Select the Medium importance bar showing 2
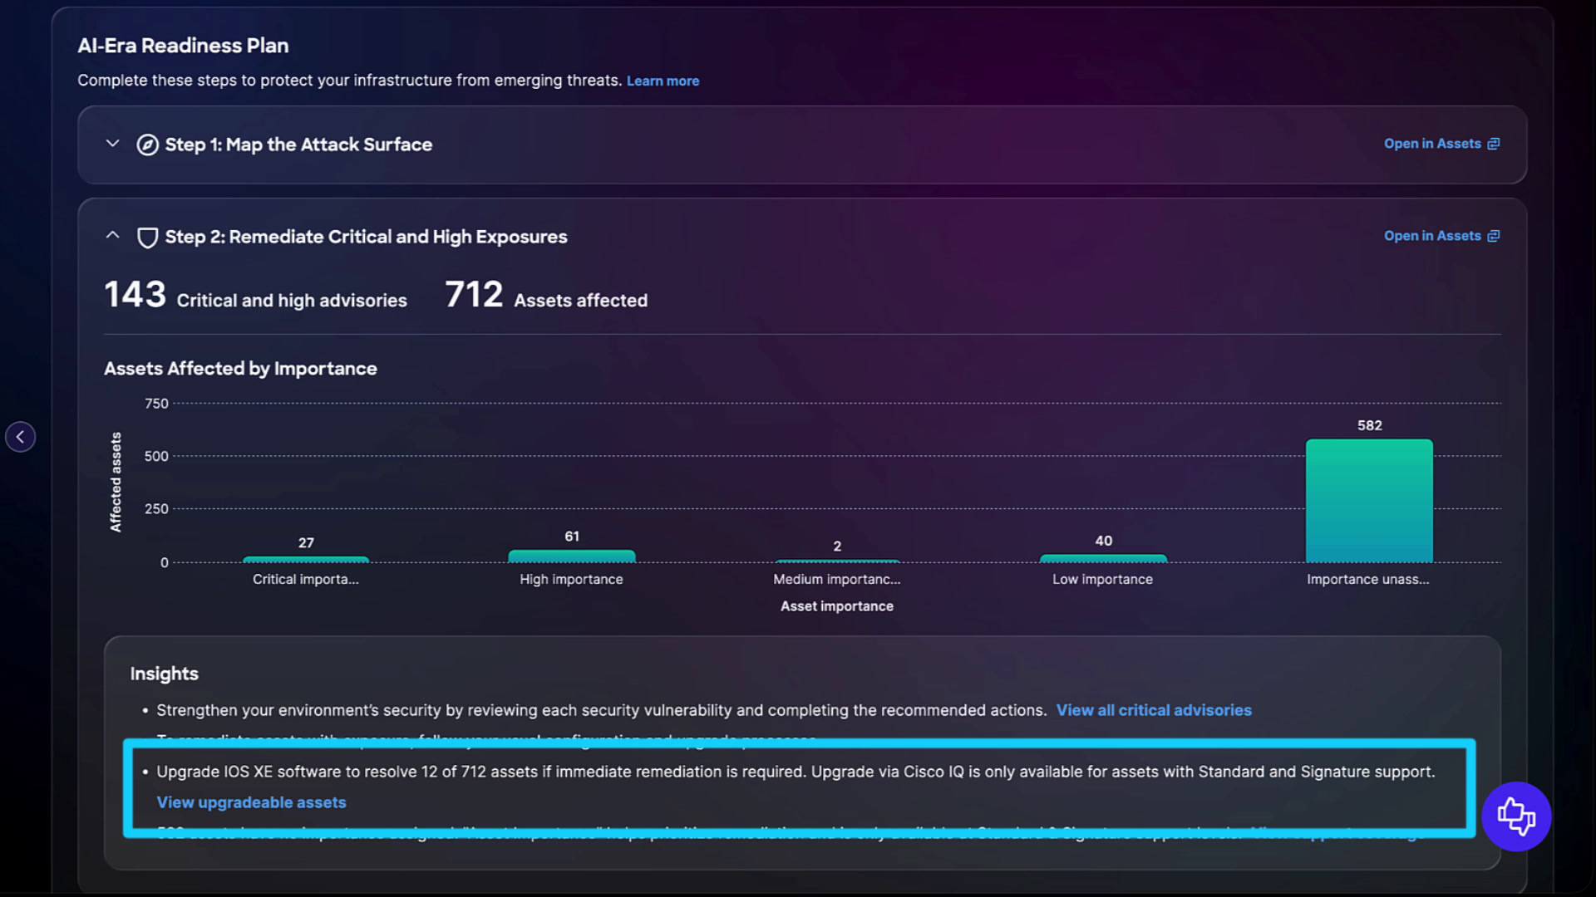Screen dimensions: 1596x897 pyautogui.click(x=837, y=561)
